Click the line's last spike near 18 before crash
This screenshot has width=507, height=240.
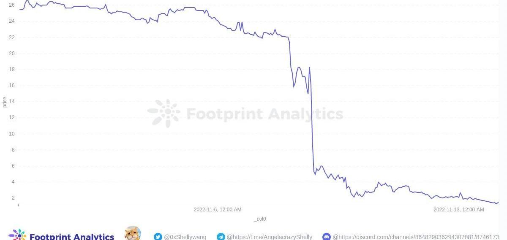tap(310, 67)
